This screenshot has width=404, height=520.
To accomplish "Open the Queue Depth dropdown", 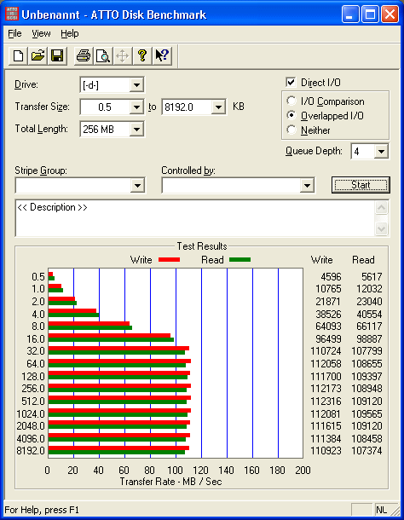I will (381, 152).
